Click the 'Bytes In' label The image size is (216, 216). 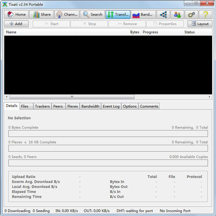tap(117, 182)
